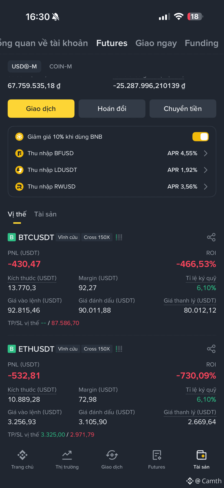Tap the yellow Giao dịch button
Viewport: 224px width, 488px height.
click(41, 109)
